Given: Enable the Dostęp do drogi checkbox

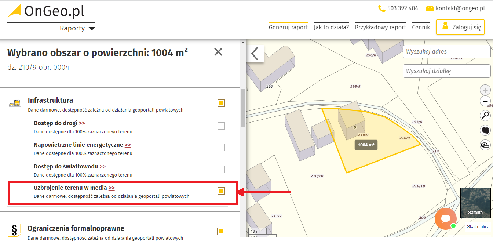Looking at the screenshot, I should (x=221, y=126).
